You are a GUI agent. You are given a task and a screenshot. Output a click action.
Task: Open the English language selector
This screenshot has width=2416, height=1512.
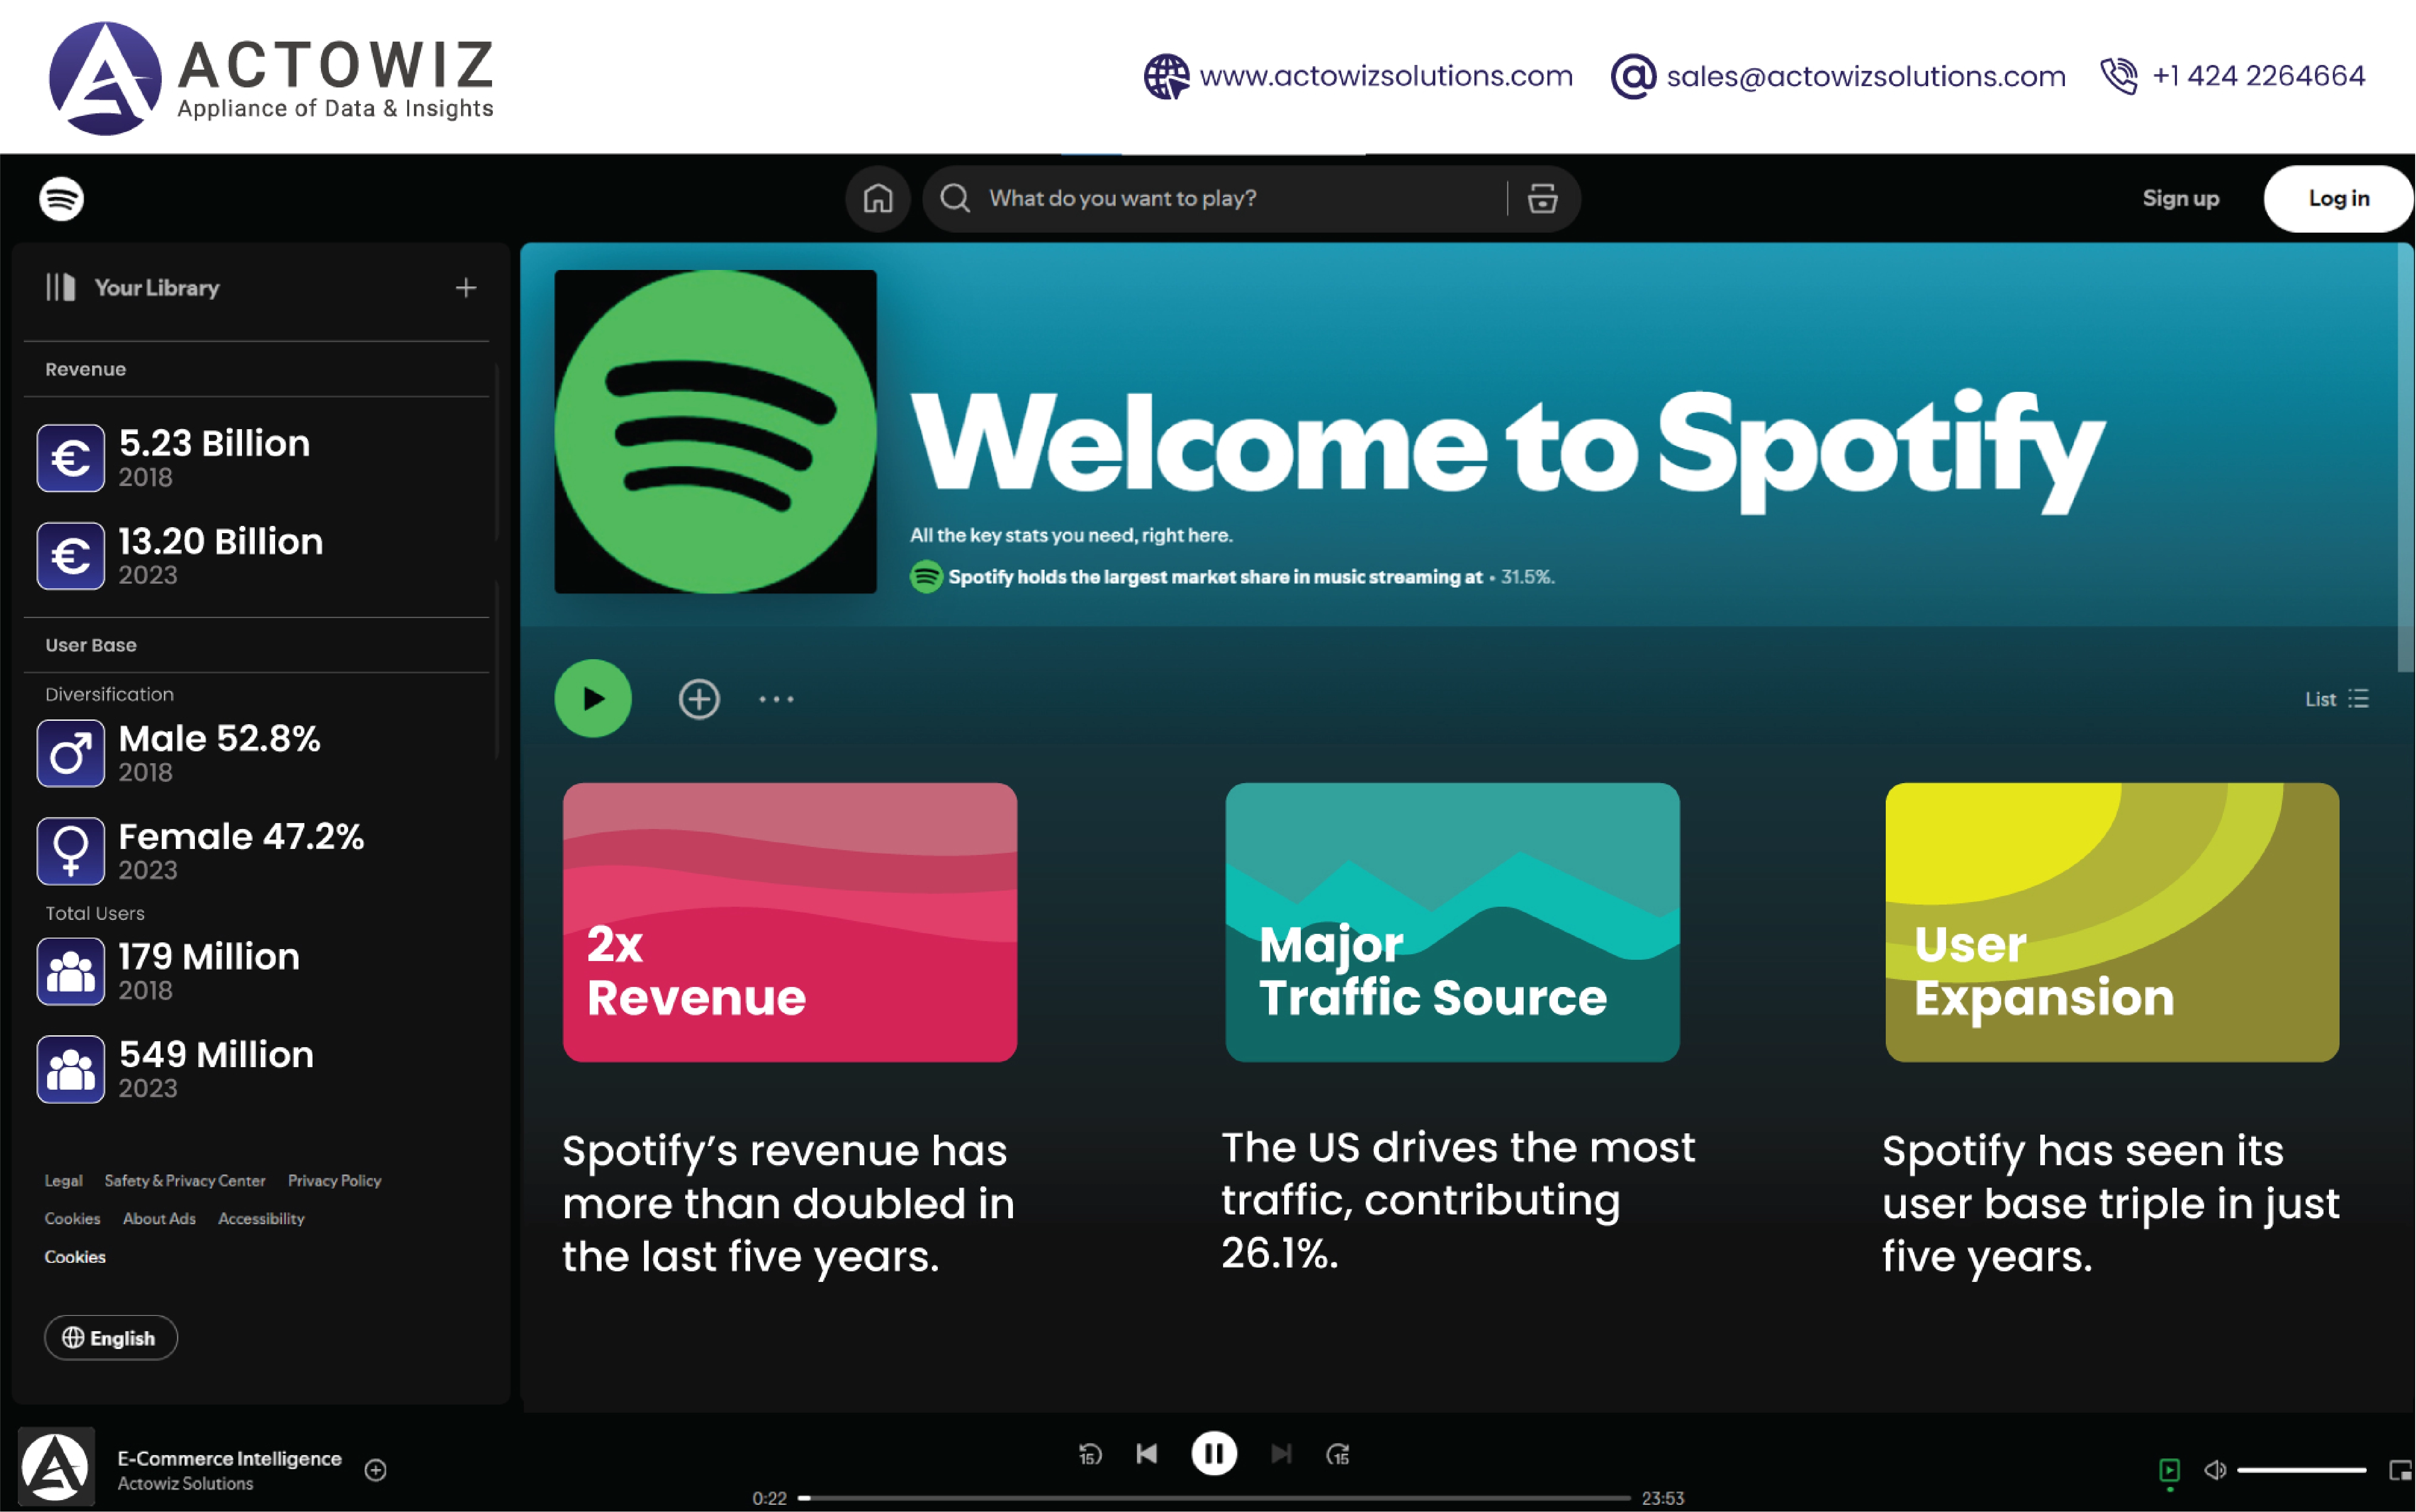[x=111, y=1338]
